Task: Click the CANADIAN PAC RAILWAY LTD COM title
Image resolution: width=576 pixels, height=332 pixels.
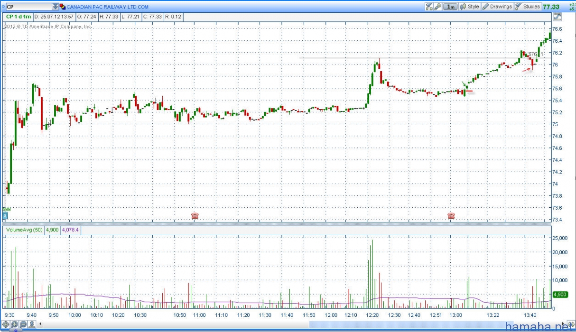Action: pos(107,7)
